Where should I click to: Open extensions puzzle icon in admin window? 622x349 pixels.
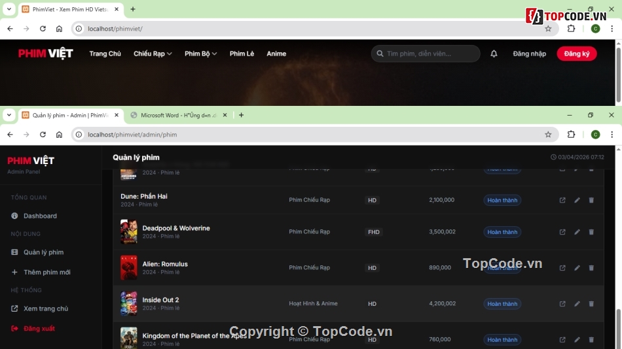(571, 135)
